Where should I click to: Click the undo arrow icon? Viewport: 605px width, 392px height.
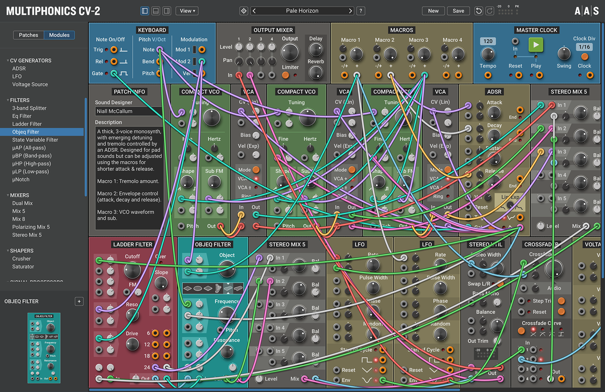pyautogui.click(x=478, y=11)
